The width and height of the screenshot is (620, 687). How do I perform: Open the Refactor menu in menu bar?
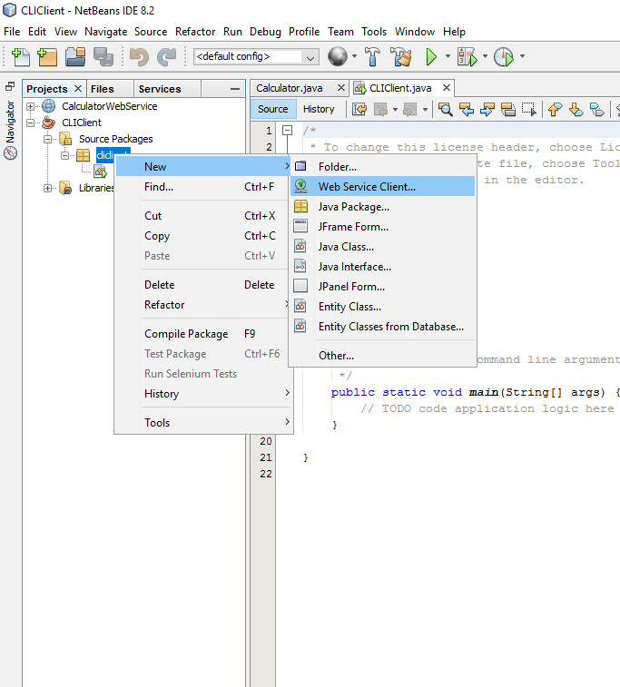pyautogui.click(x=195, y=32)
